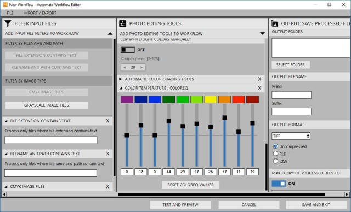The image size is (351, 212).
Task: Turn off the Make Copy of Processed Files switch
Action: coord(279,184)
